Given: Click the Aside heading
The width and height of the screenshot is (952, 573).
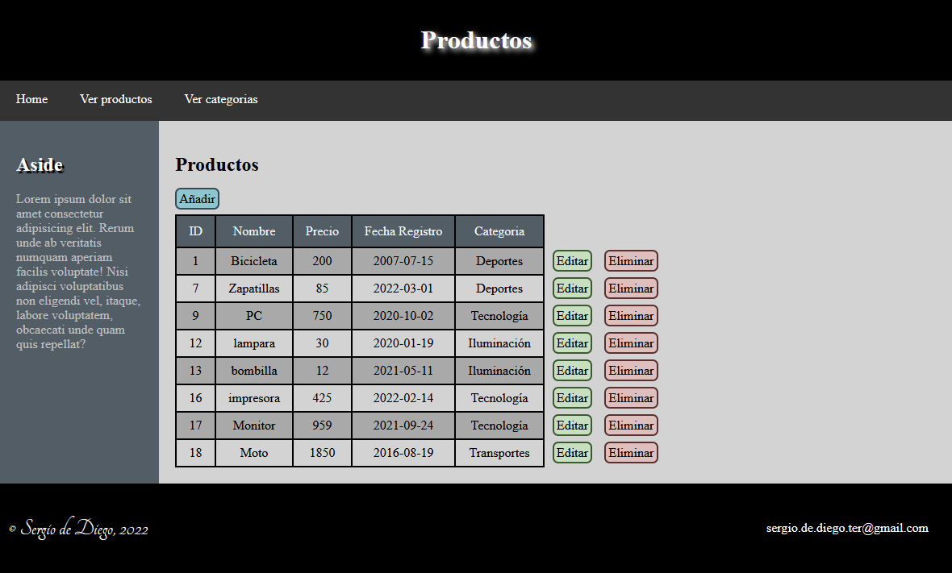Looking at the screenshot, I should [40, 165].
